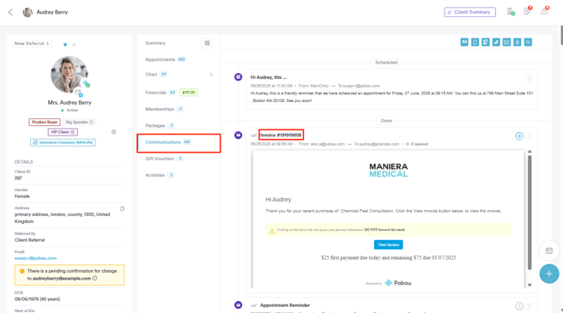Expand the Chart submenu chevron
The width and height of the screenshot is (563, 313).
211,75
